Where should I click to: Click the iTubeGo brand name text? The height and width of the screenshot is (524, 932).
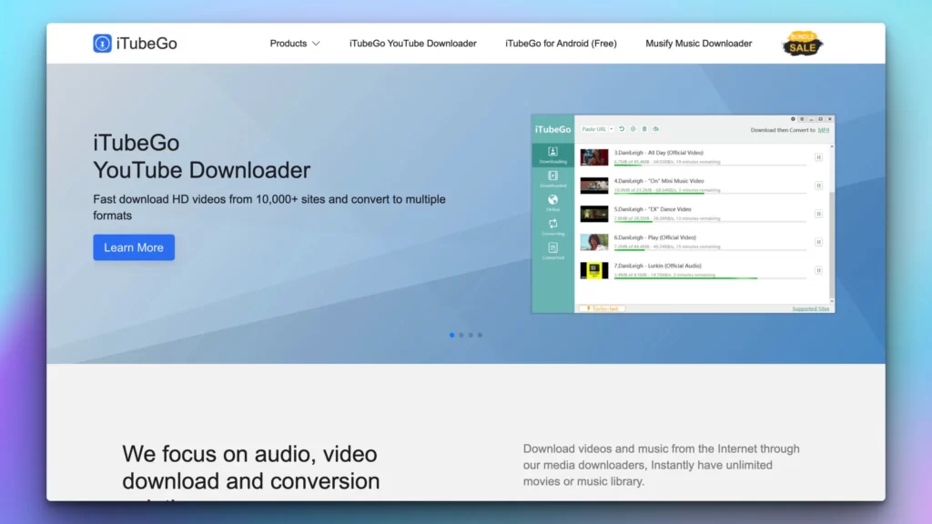point(147,44)
